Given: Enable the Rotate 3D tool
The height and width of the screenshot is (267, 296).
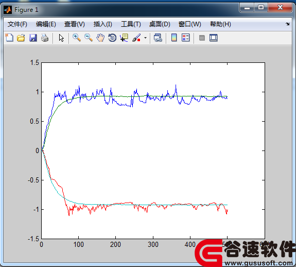Looking at the screenshot, I should coord(112,38).
